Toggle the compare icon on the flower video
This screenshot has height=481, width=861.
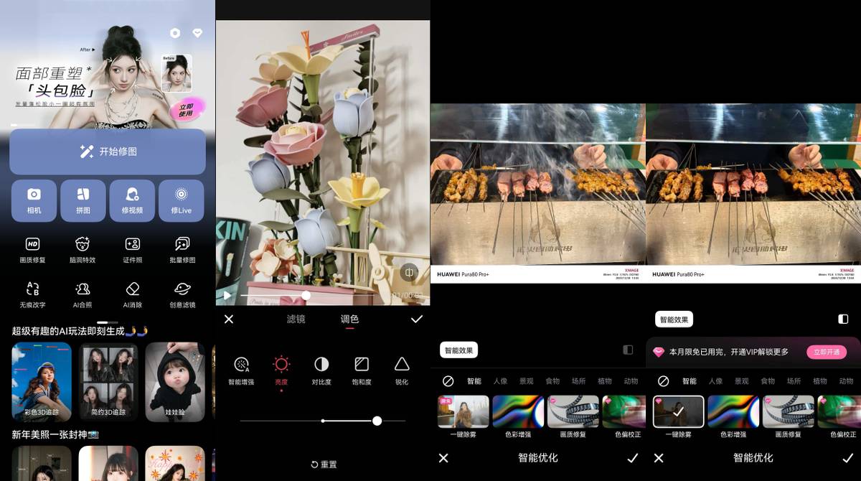pyautogui.click(x=408, y=272)
